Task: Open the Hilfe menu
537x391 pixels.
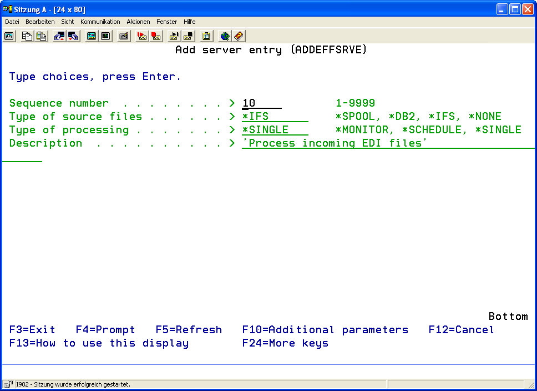Action: point(189,22)
